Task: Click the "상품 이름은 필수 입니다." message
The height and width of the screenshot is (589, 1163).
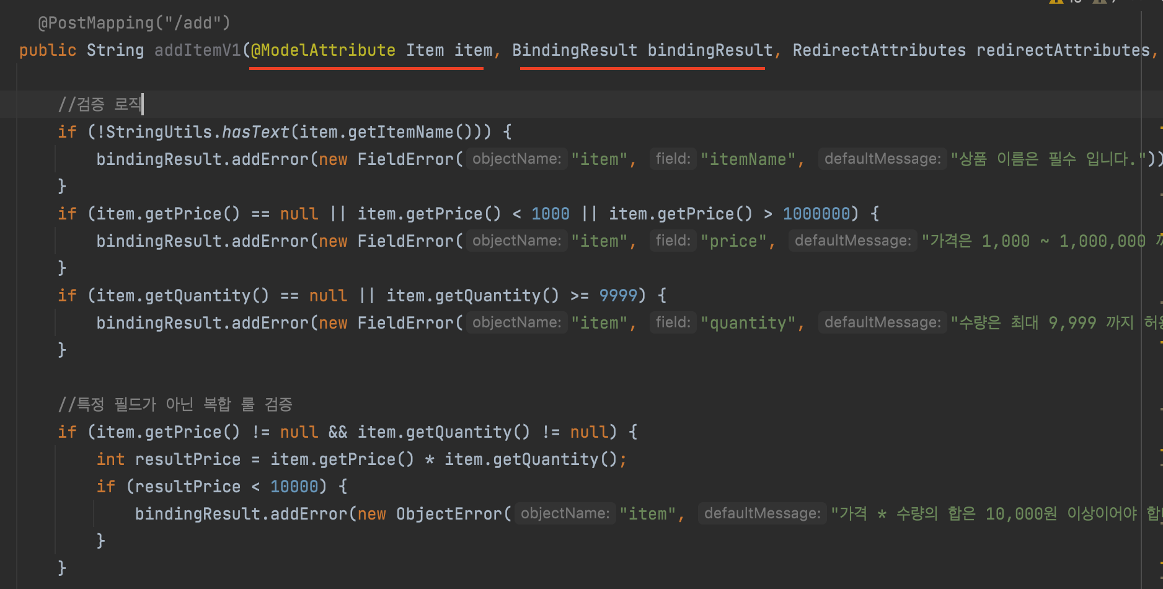Action: coord(1048,159)
